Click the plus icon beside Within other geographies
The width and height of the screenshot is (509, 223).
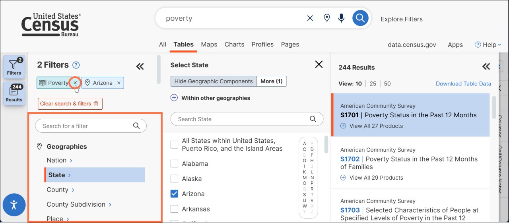click(174, 98)
